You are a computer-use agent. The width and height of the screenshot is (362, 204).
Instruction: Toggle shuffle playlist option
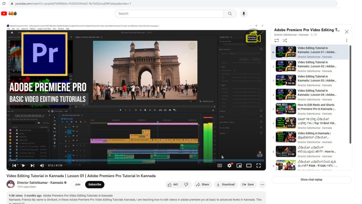285,40
